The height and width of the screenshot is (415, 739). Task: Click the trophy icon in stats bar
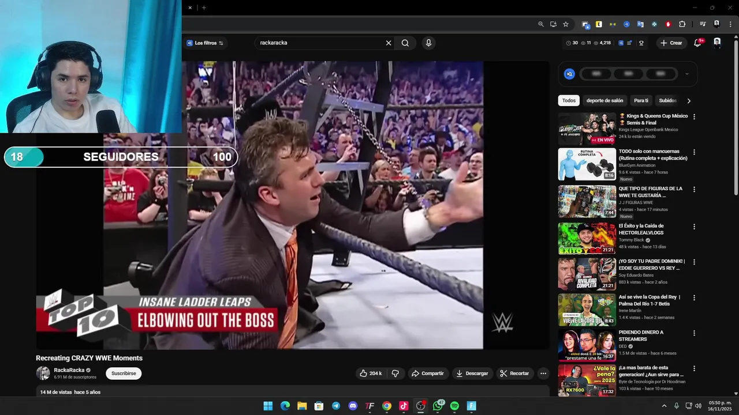point(641,43)
